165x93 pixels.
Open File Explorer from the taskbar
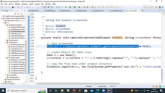[x=62, y=91]
